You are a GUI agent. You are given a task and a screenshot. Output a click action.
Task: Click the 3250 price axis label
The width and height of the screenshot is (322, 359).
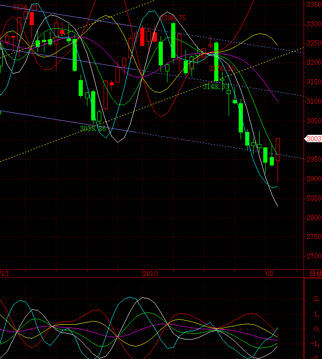point(314,43)
